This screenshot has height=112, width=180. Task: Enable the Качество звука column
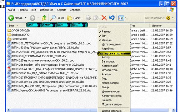[x=112, y=96]
